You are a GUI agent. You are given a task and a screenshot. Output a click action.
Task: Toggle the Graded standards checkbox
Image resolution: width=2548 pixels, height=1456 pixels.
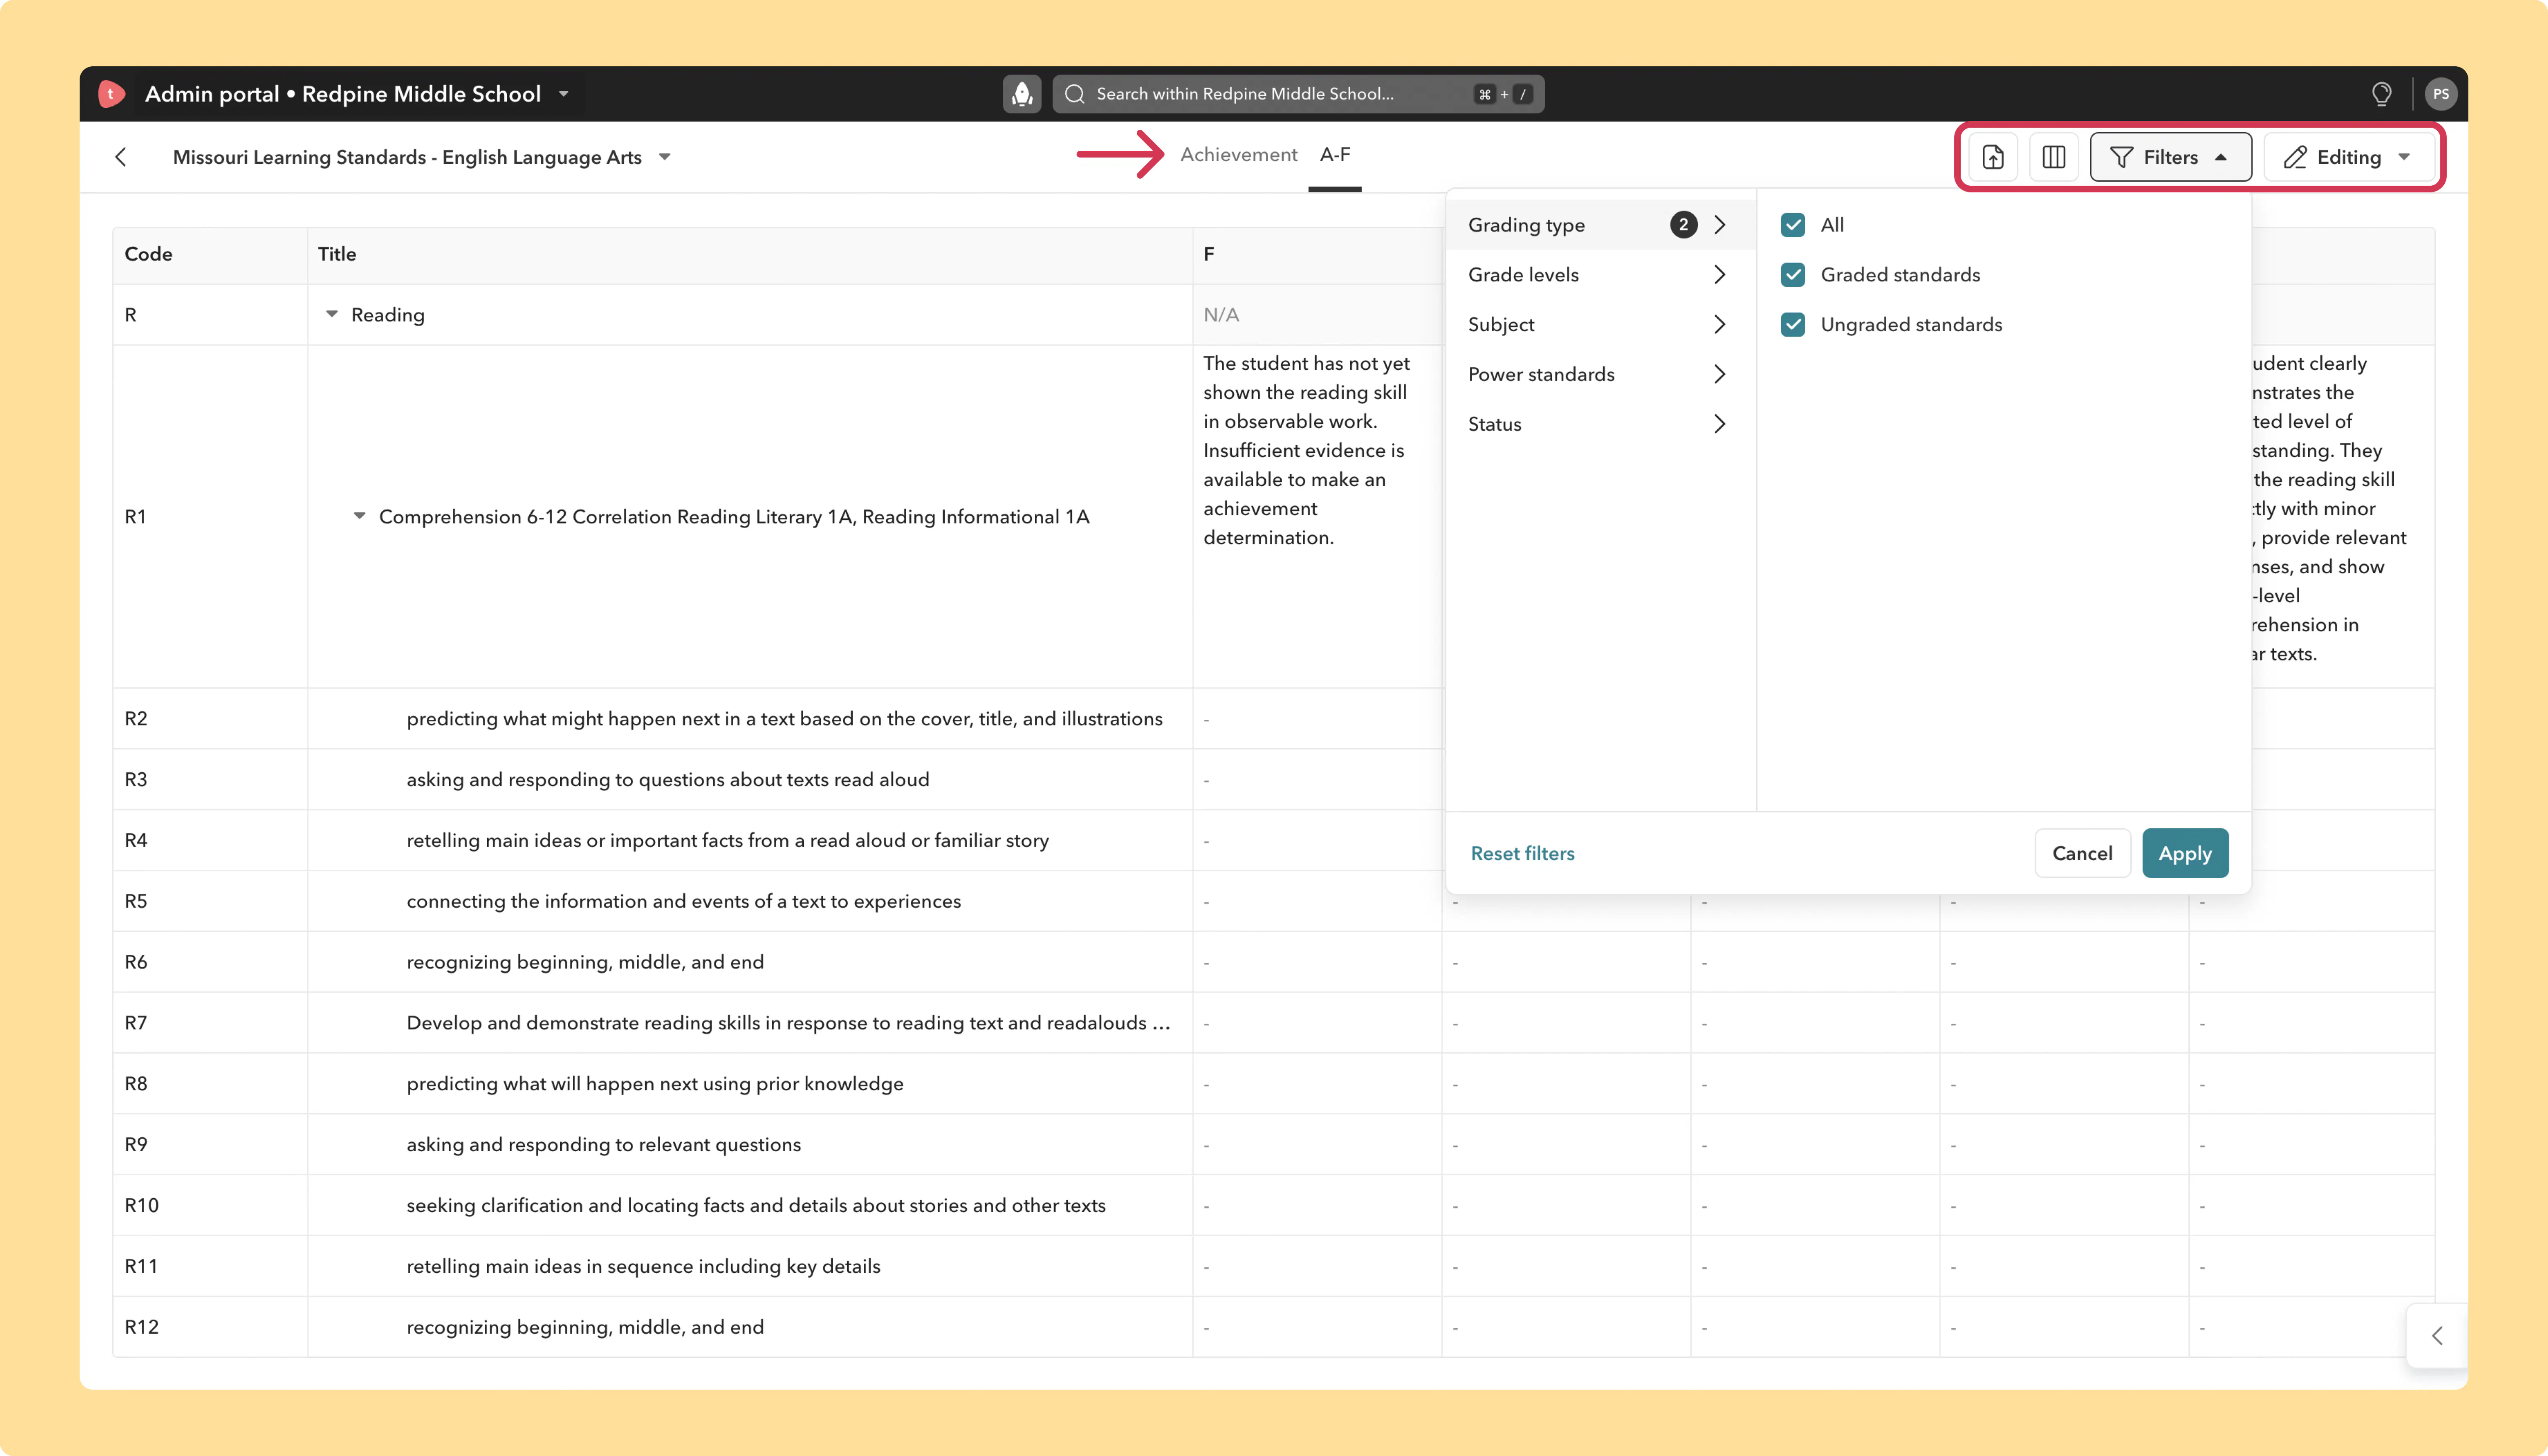1793,275
